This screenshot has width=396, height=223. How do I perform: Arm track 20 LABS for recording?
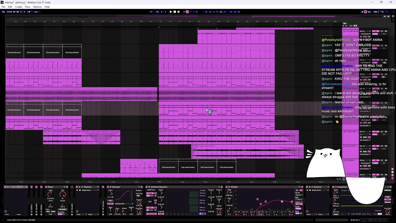click(386, 31)
